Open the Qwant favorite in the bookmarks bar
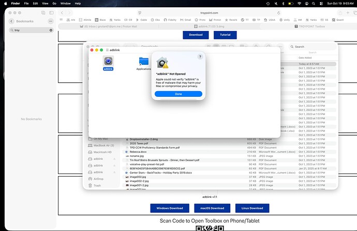Viewport: 357px width, 231px height. click(338, 20)
